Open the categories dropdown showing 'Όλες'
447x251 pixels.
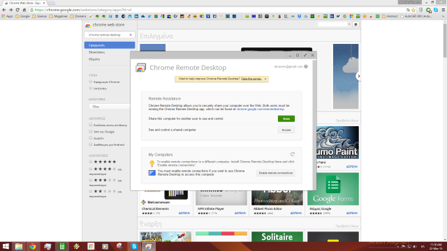pos(110,107)
